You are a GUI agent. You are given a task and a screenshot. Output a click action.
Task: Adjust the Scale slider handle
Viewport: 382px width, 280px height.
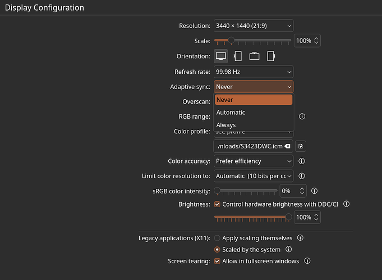coord(231,40)
